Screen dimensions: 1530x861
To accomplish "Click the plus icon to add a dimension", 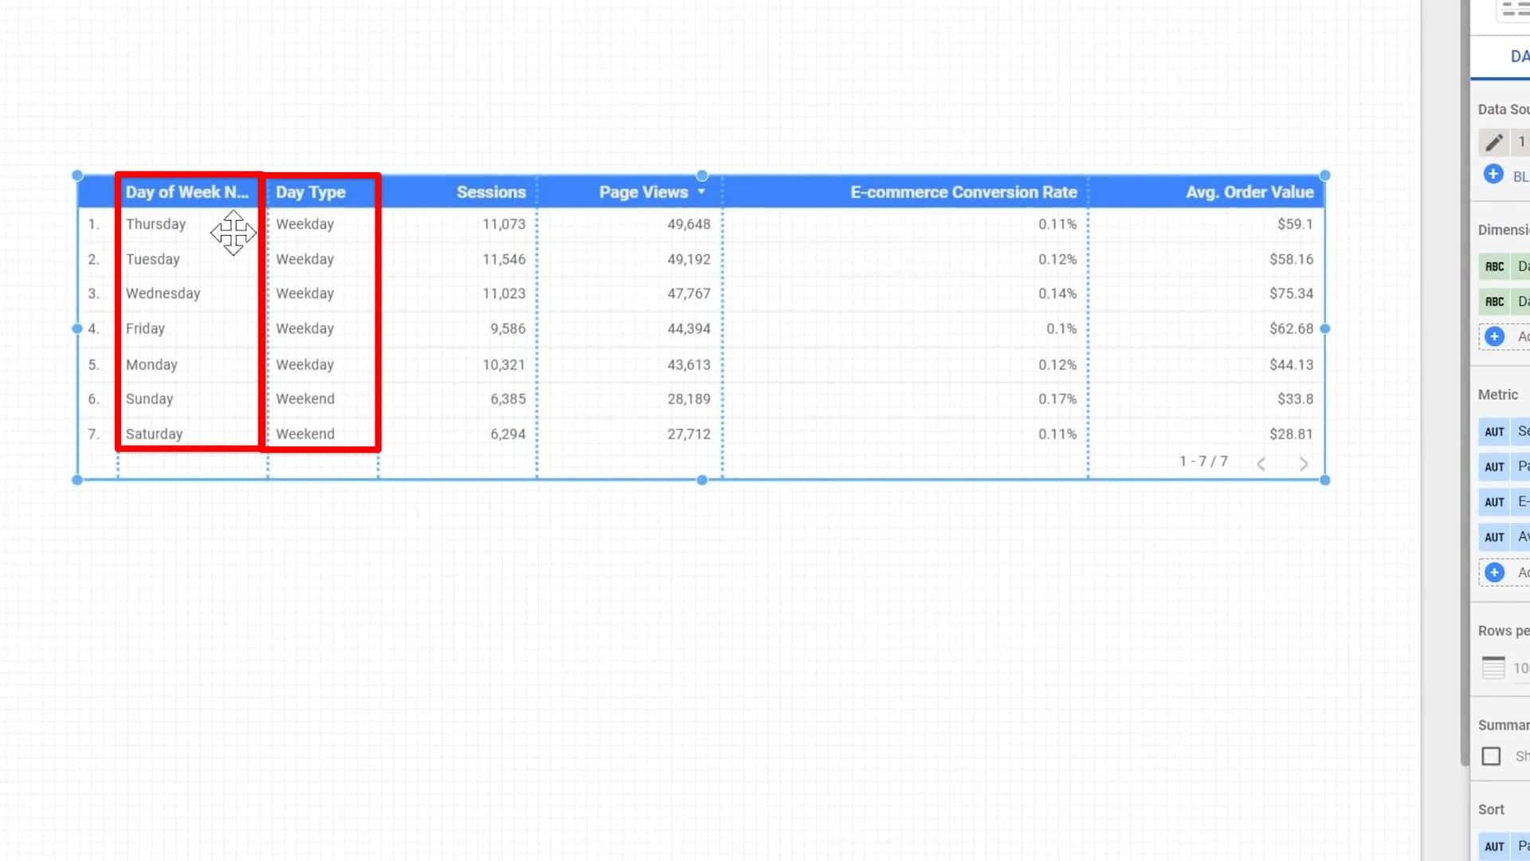I will [1494, 336].
